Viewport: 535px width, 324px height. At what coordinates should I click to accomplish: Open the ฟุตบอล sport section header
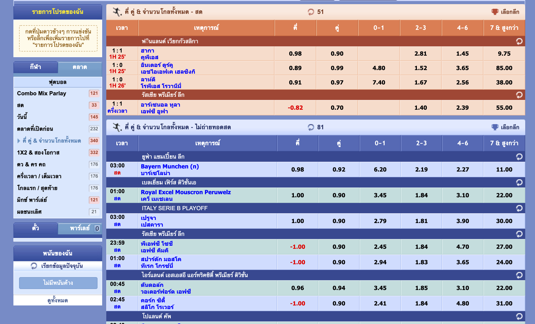(58, 82)
